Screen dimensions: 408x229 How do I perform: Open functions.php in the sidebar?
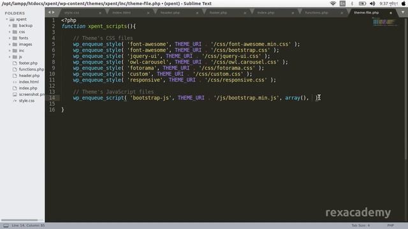[x=31, y=69]
